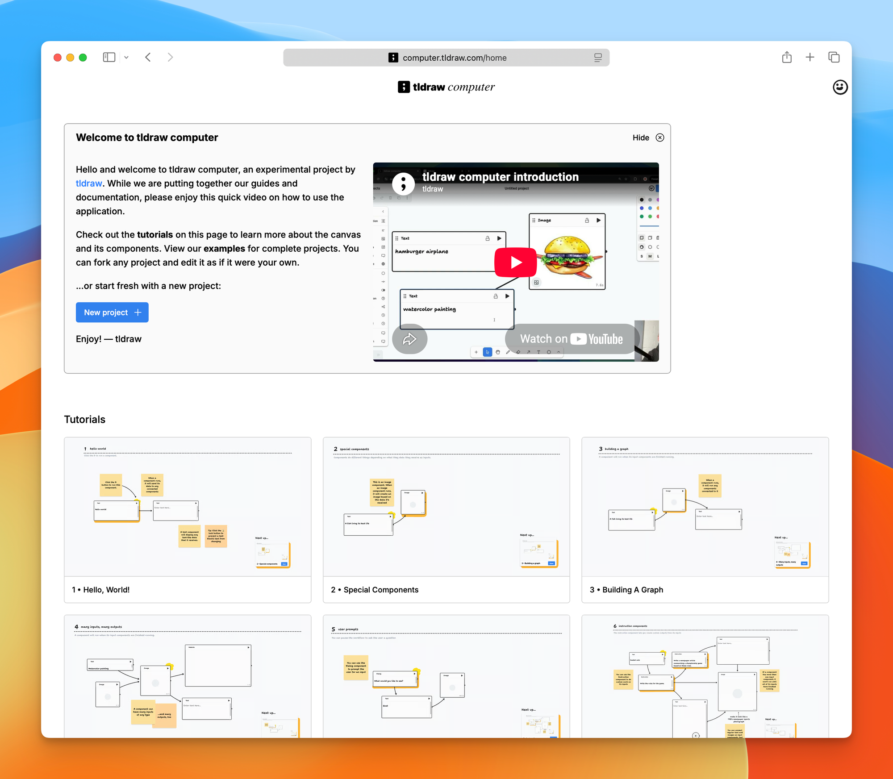Click the bold word 'examples'

(x=224, y=249)
